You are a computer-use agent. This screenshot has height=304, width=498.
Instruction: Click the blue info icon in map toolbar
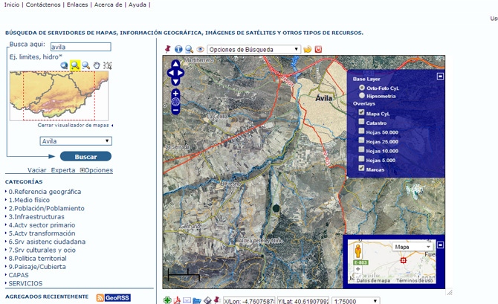pyautogui.click(x=178, y=50)
